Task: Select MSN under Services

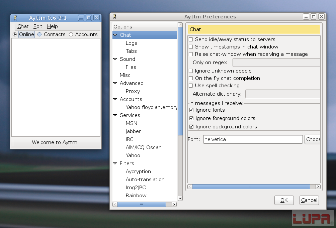Action: click(132, 123)
